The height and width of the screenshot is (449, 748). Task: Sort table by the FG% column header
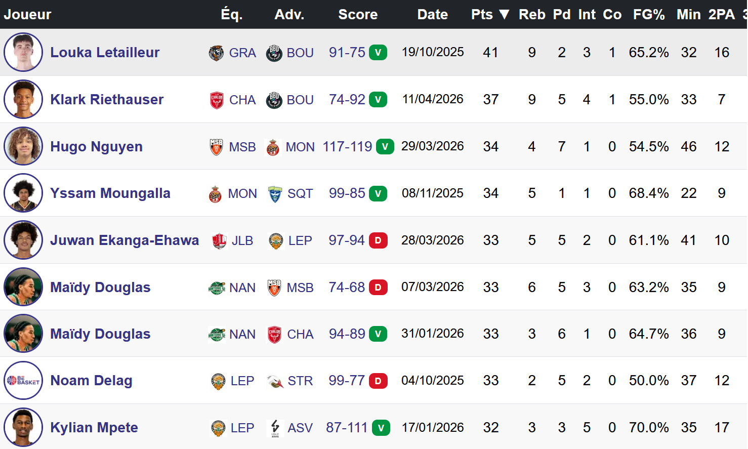(x=648, y=14)
